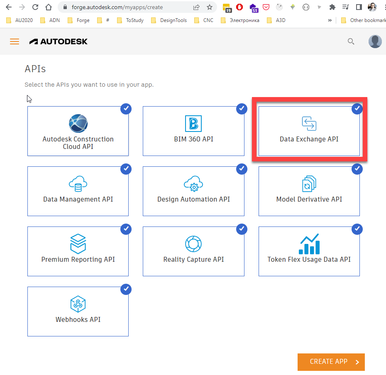This screenshot has height=375, width=386.
Task: Go back to the previous page
Action: (x=9, y=7)
